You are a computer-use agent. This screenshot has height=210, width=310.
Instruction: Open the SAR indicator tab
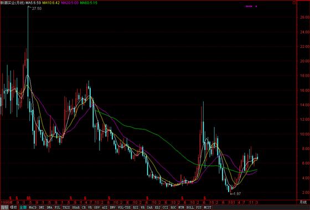(149, 207)
